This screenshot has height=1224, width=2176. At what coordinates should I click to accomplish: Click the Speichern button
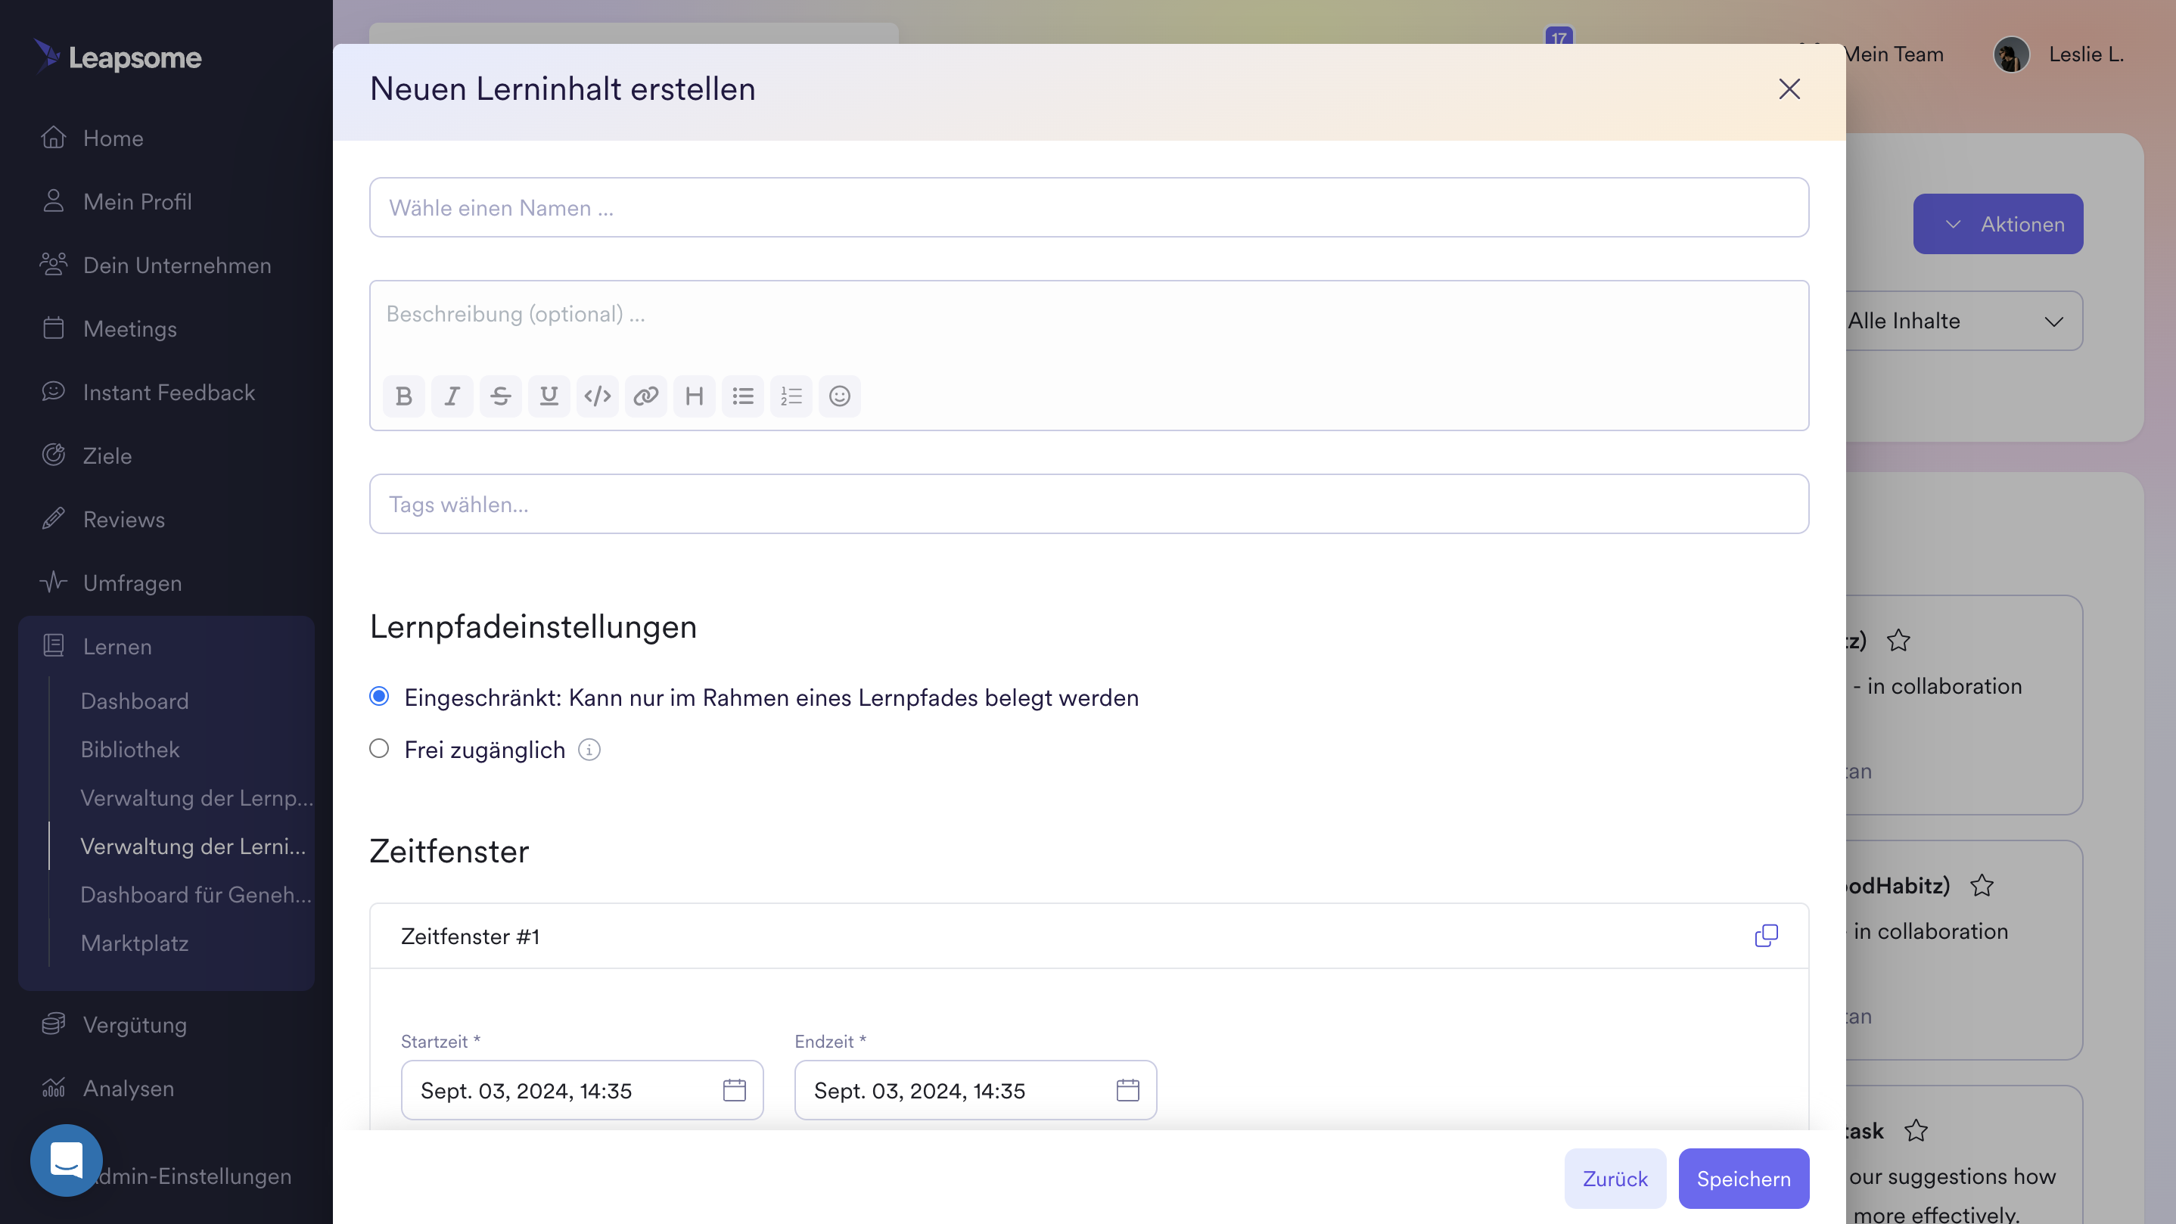[x=1742, y=1179]
